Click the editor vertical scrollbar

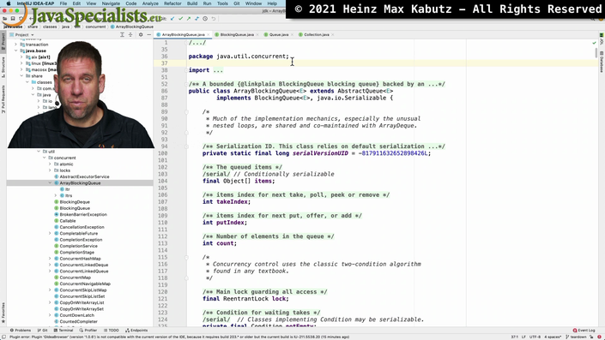click(x=596, y=183)
